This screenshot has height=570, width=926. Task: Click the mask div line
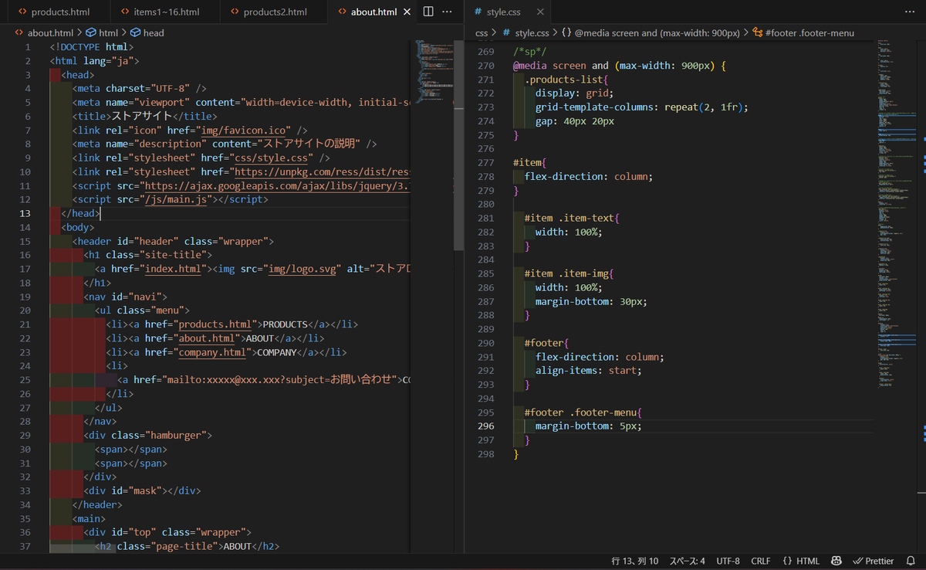coord(143,491)
